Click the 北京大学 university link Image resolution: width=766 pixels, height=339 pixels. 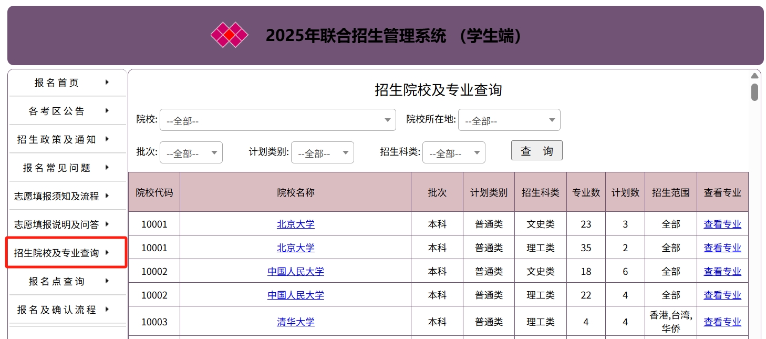(295, 223)
